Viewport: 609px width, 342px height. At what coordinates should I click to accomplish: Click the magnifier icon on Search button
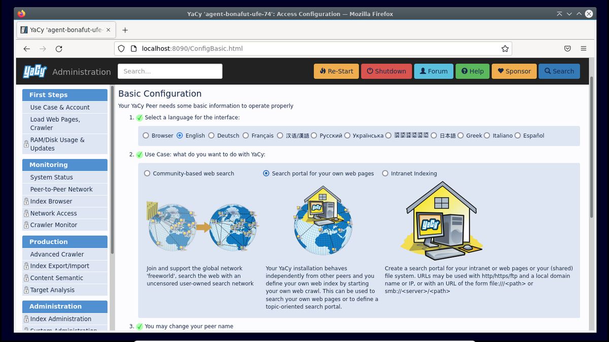pos(547,71)
